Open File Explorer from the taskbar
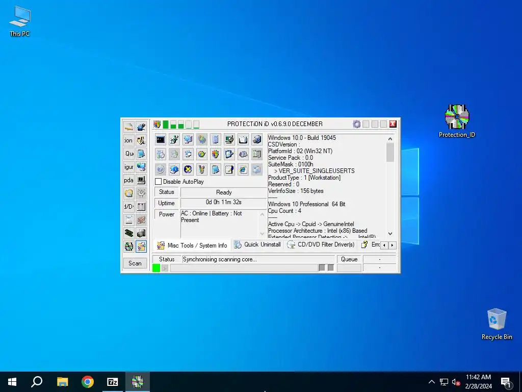The height and width of the screenshot is (392, 522). tap(62, 382)
